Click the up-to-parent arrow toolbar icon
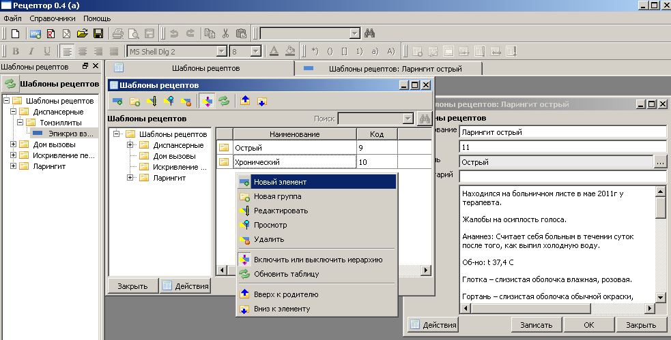 (x=244, y=102)
